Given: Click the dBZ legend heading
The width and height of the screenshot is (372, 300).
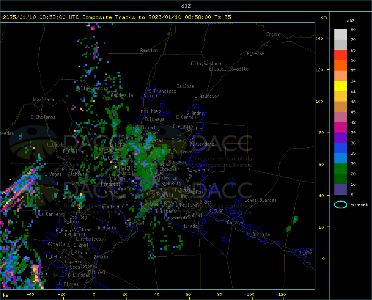Looking at the screenshot, I should 351,21.
